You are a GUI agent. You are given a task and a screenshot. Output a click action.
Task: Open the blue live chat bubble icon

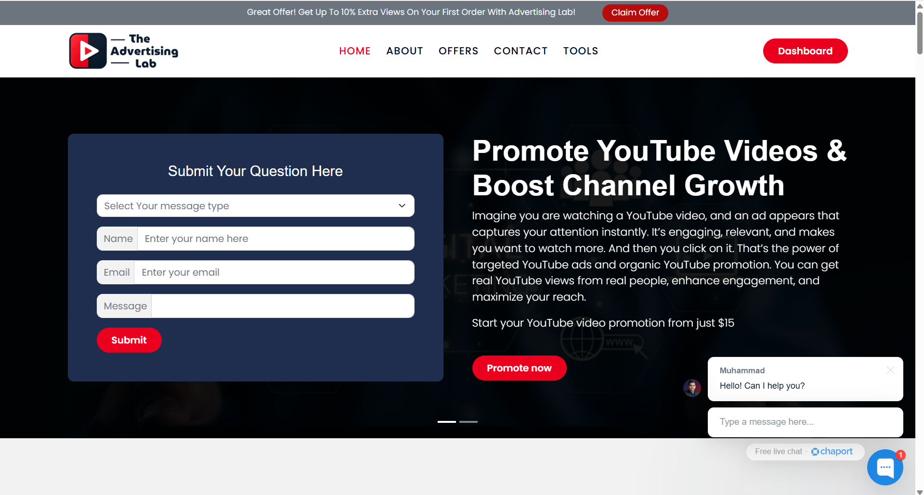[x=885, y=467]
